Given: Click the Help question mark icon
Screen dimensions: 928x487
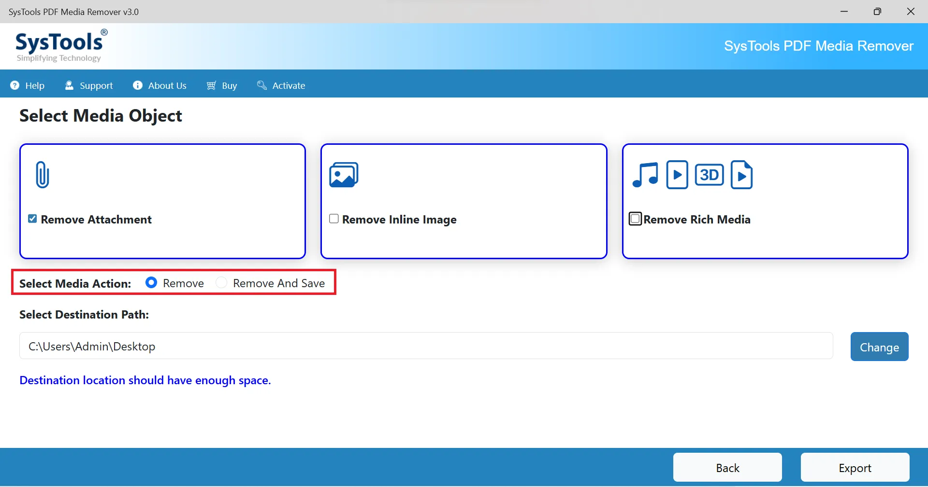Looking at the screenshot, I should [x=15, y=85].
